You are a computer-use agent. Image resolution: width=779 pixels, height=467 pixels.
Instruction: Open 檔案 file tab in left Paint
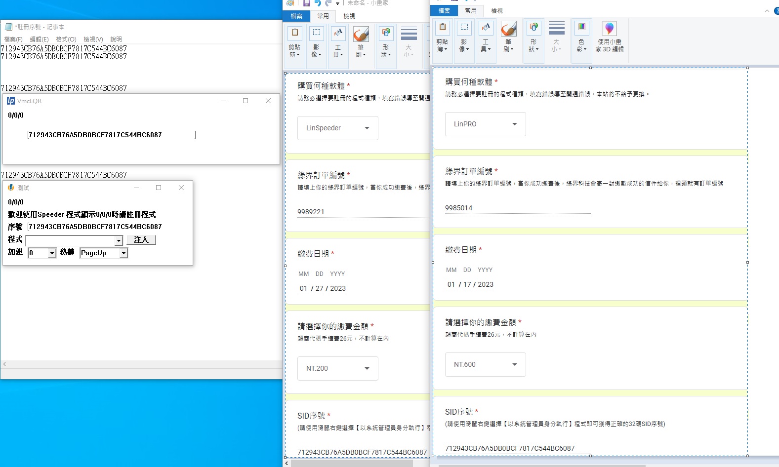(x=296, y=16)
